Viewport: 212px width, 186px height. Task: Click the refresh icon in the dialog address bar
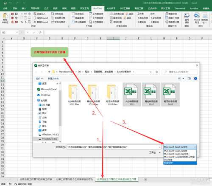(x=156, y=72)
